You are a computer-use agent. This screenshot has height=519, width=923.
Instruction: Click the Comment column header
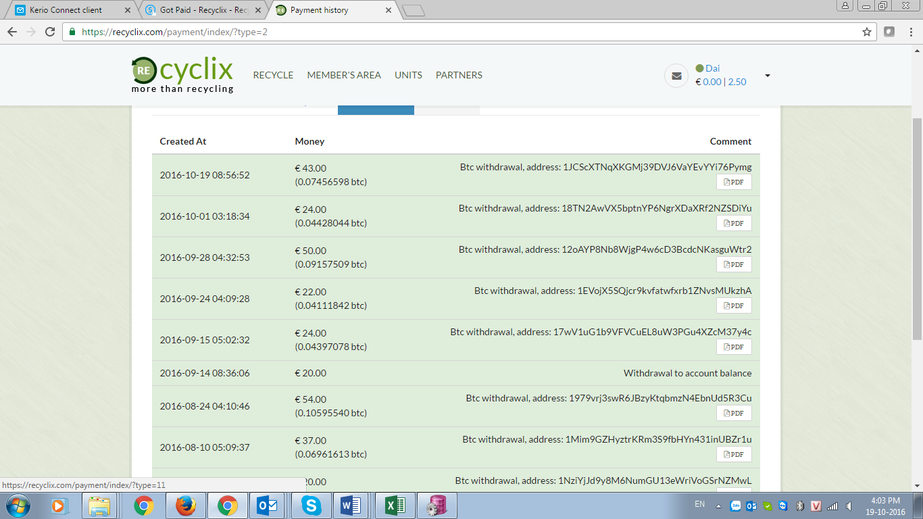[x=730, y=141]
